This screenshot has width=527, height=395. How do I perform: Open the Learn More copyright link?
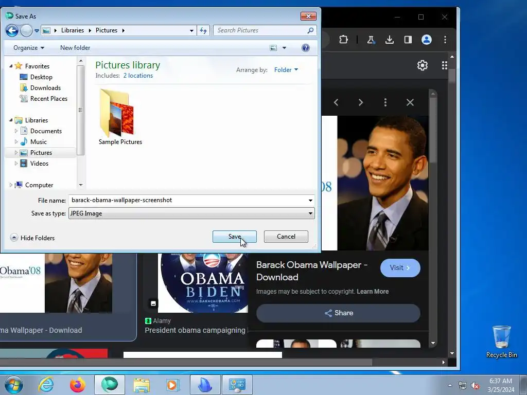[x=373, y=292]
